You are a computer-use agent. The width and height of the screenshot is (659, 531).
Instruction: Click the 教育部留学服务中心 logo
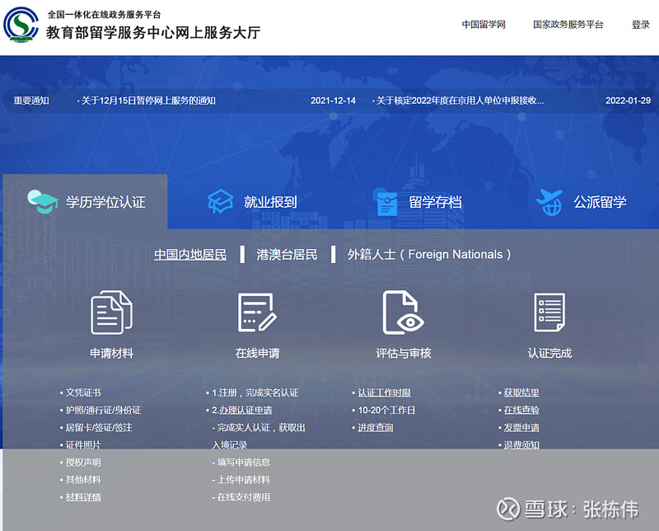22,22
